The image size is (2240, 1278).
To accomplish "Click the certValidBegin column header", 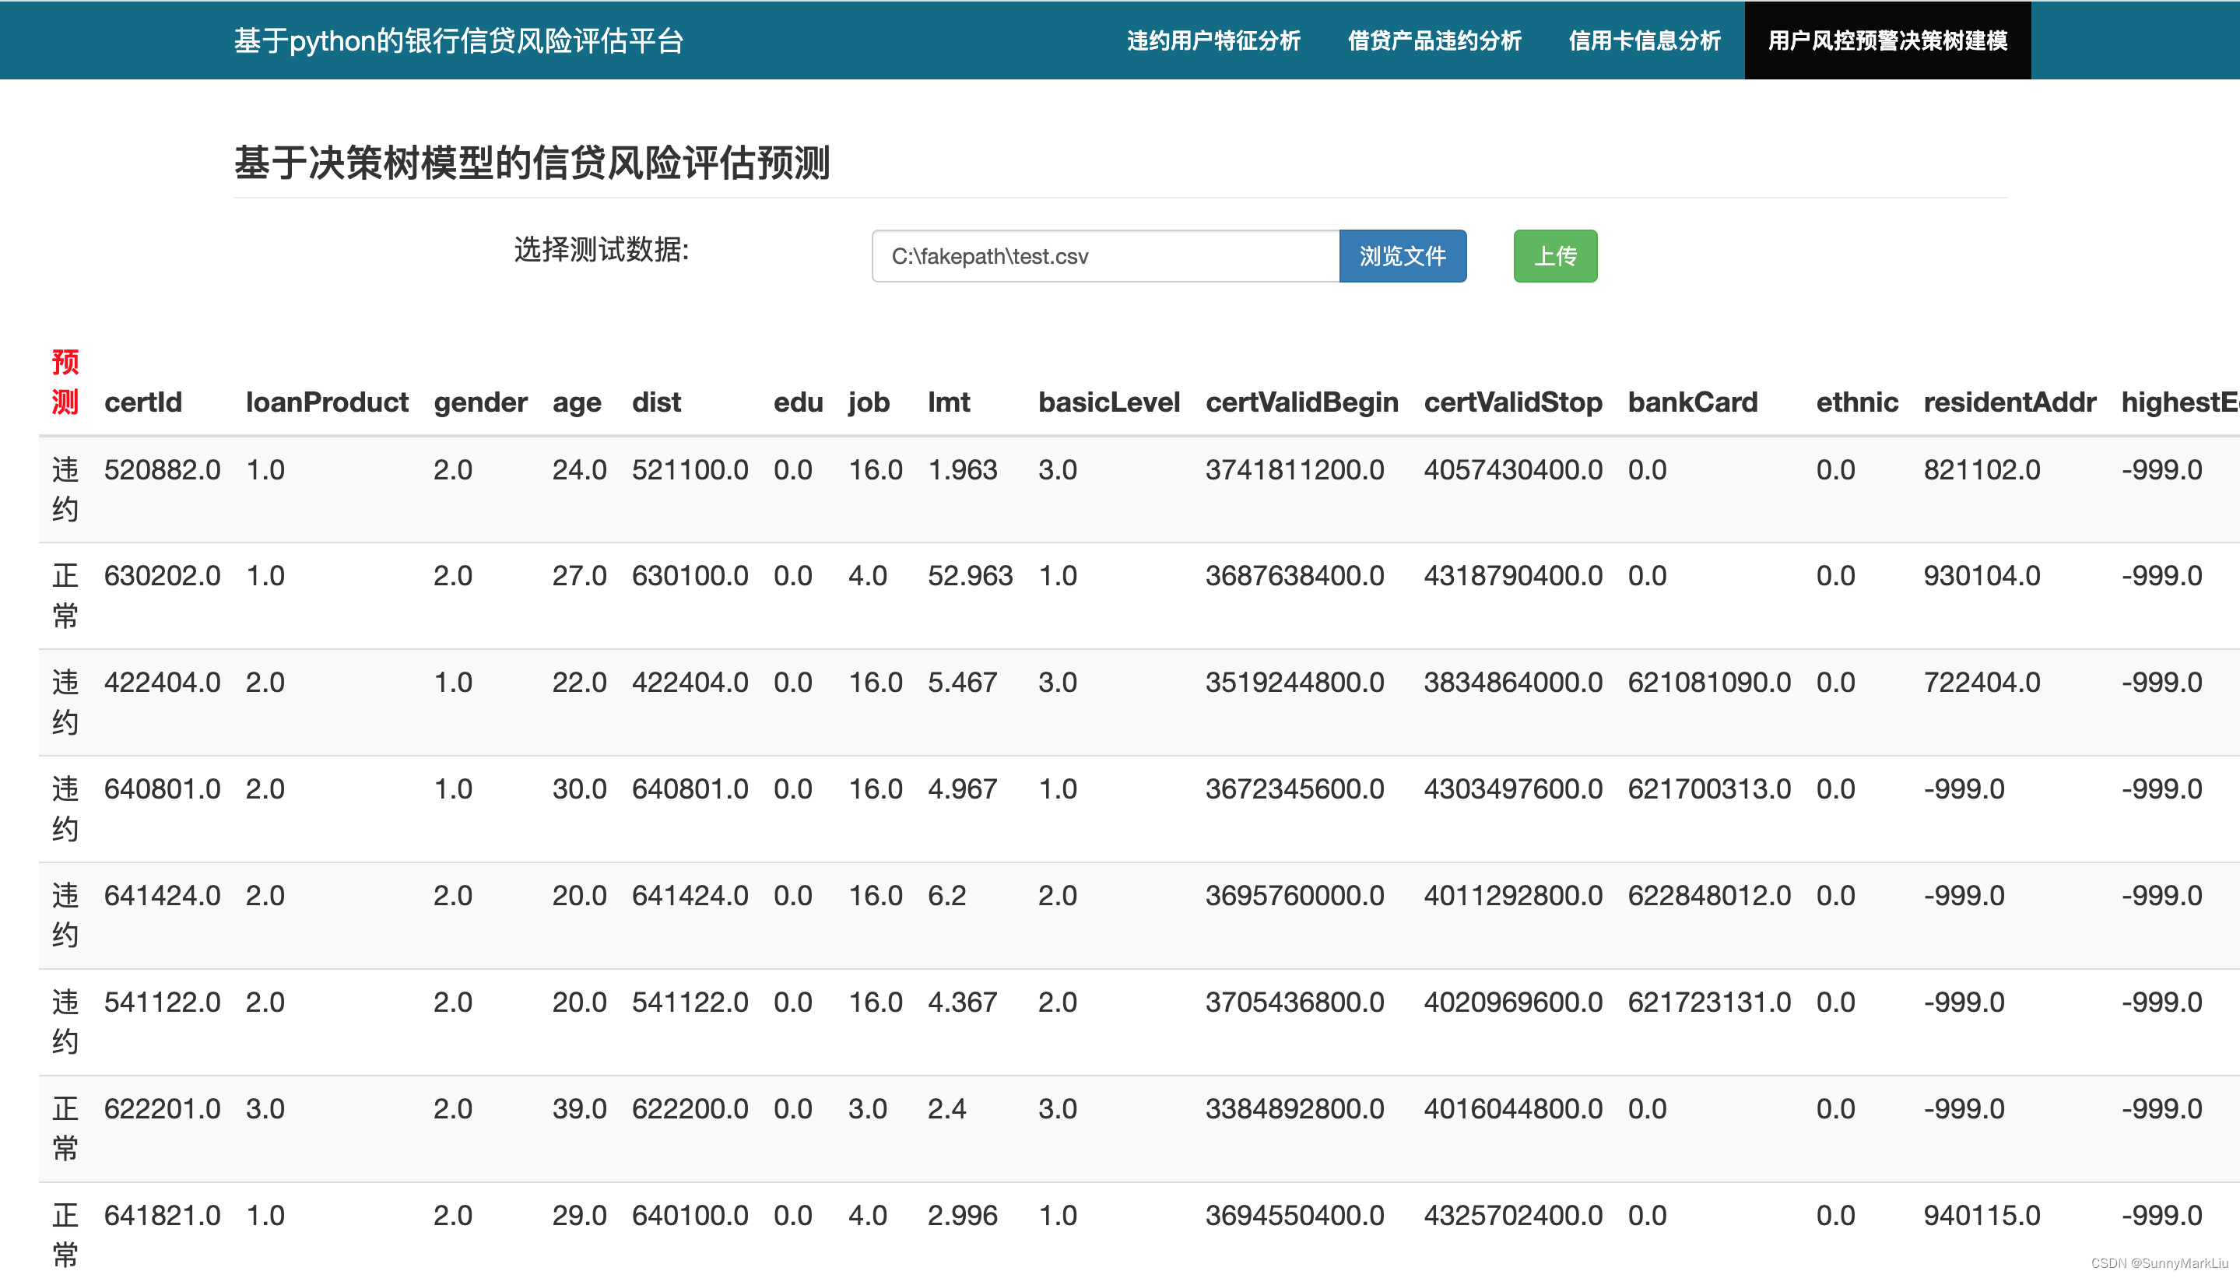I will (1301, 402).
